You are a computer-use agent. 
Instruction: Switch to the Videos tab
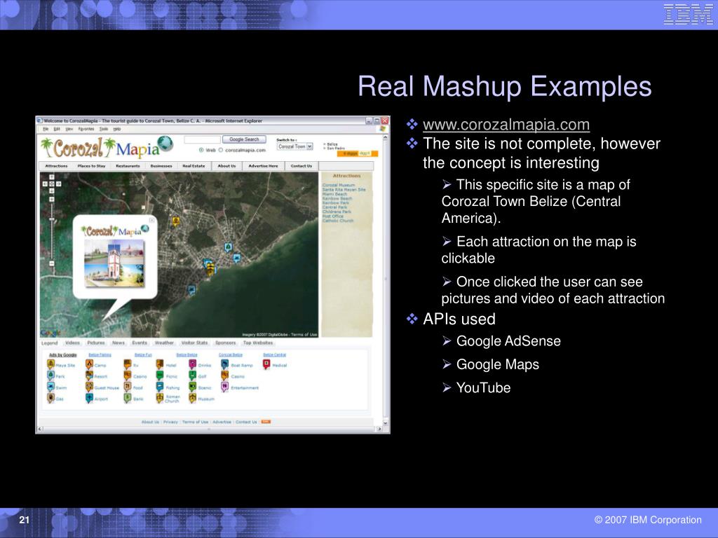click(x=72, y=343)
